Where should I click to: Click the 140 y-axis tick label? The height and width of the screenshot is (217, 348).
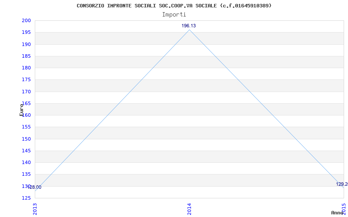click(26, 162)
